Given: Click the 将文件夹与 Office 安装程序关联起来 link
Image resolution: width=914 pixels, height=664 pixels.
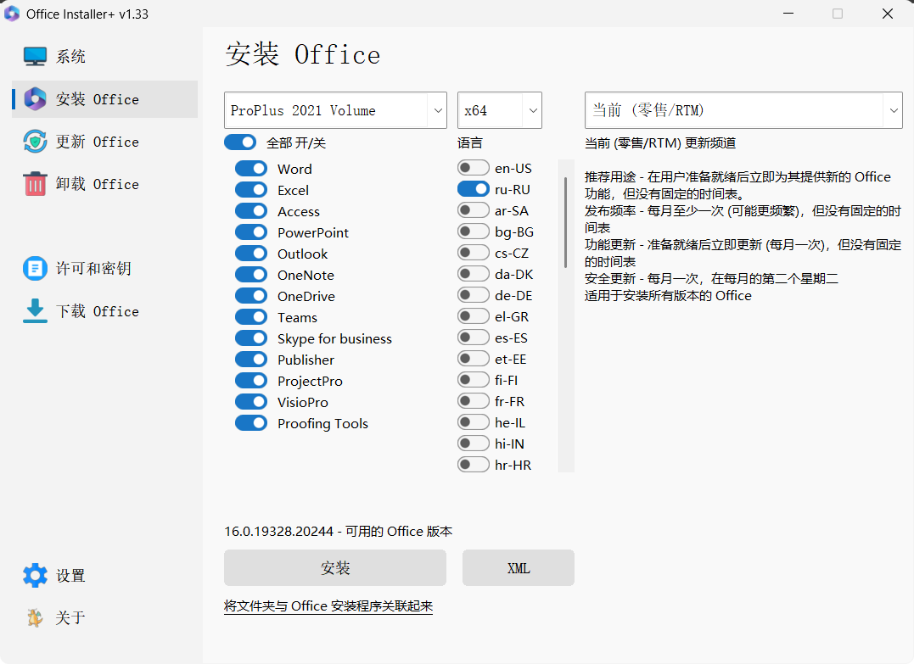Looking at the screenshot, I should pyautogui.click(x=329, y=606).
